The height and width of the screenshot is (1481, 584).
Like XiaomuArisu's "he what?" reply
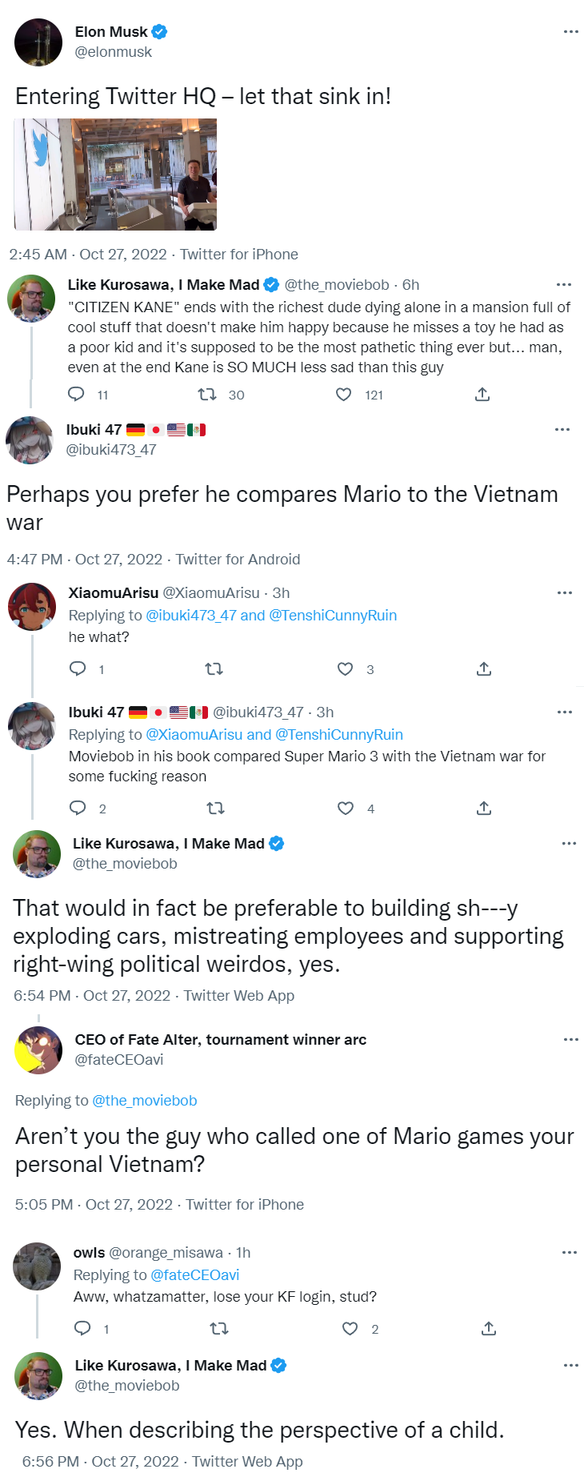(x=345, y=668)
